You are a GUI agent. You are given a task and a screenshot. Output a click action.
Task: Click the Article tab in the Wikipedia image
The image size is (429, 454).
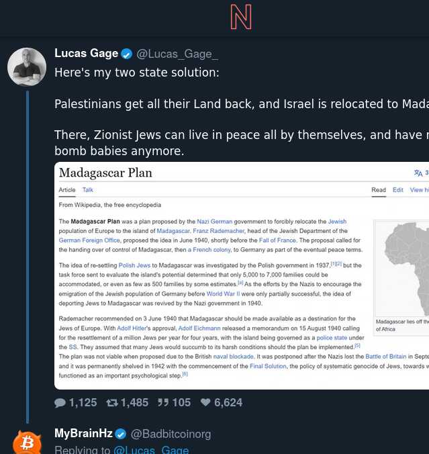[67, 190]
